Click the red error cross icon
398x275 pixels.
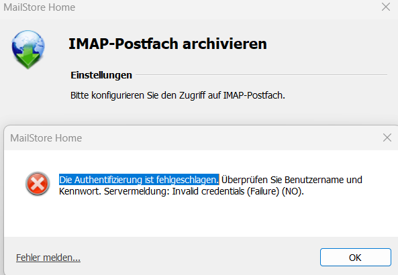pyautogui.click(x=38, y=184)
